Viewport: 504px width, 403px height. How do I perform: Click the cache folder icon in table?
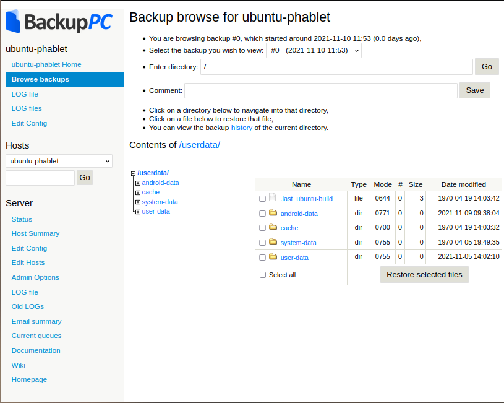pyautogui.click(x=273, y=227)
